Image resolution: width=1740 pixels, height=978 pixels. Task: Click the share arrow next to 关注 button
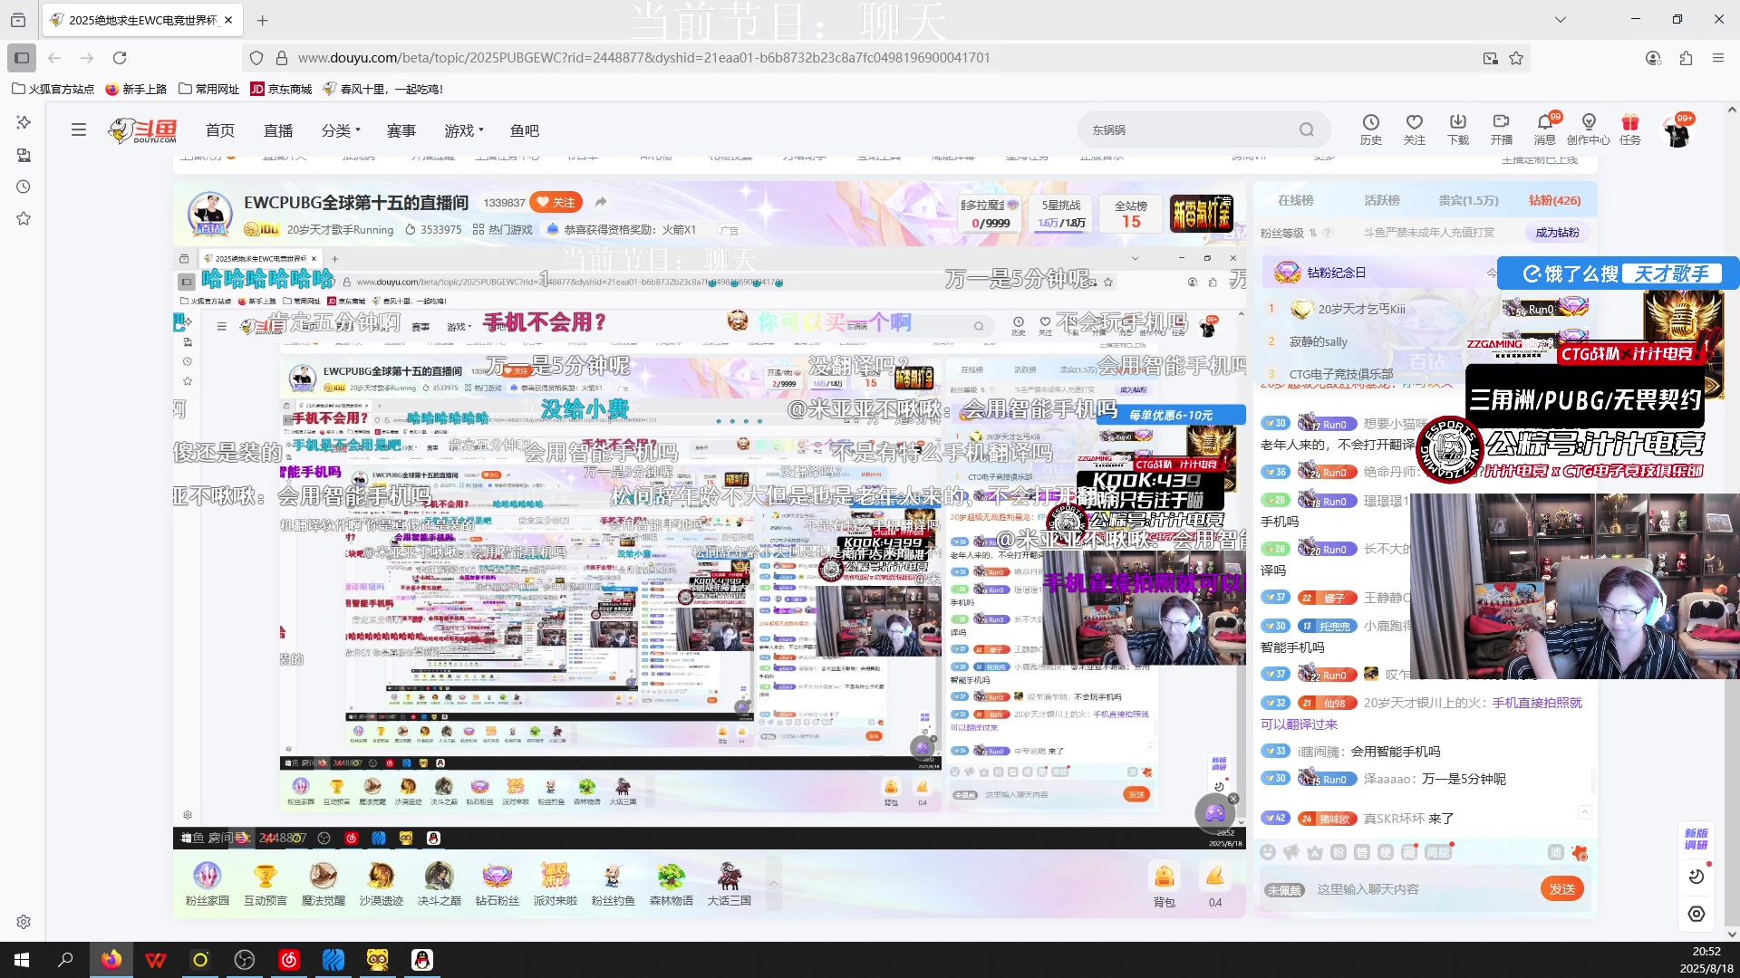[x=601, y=202]
